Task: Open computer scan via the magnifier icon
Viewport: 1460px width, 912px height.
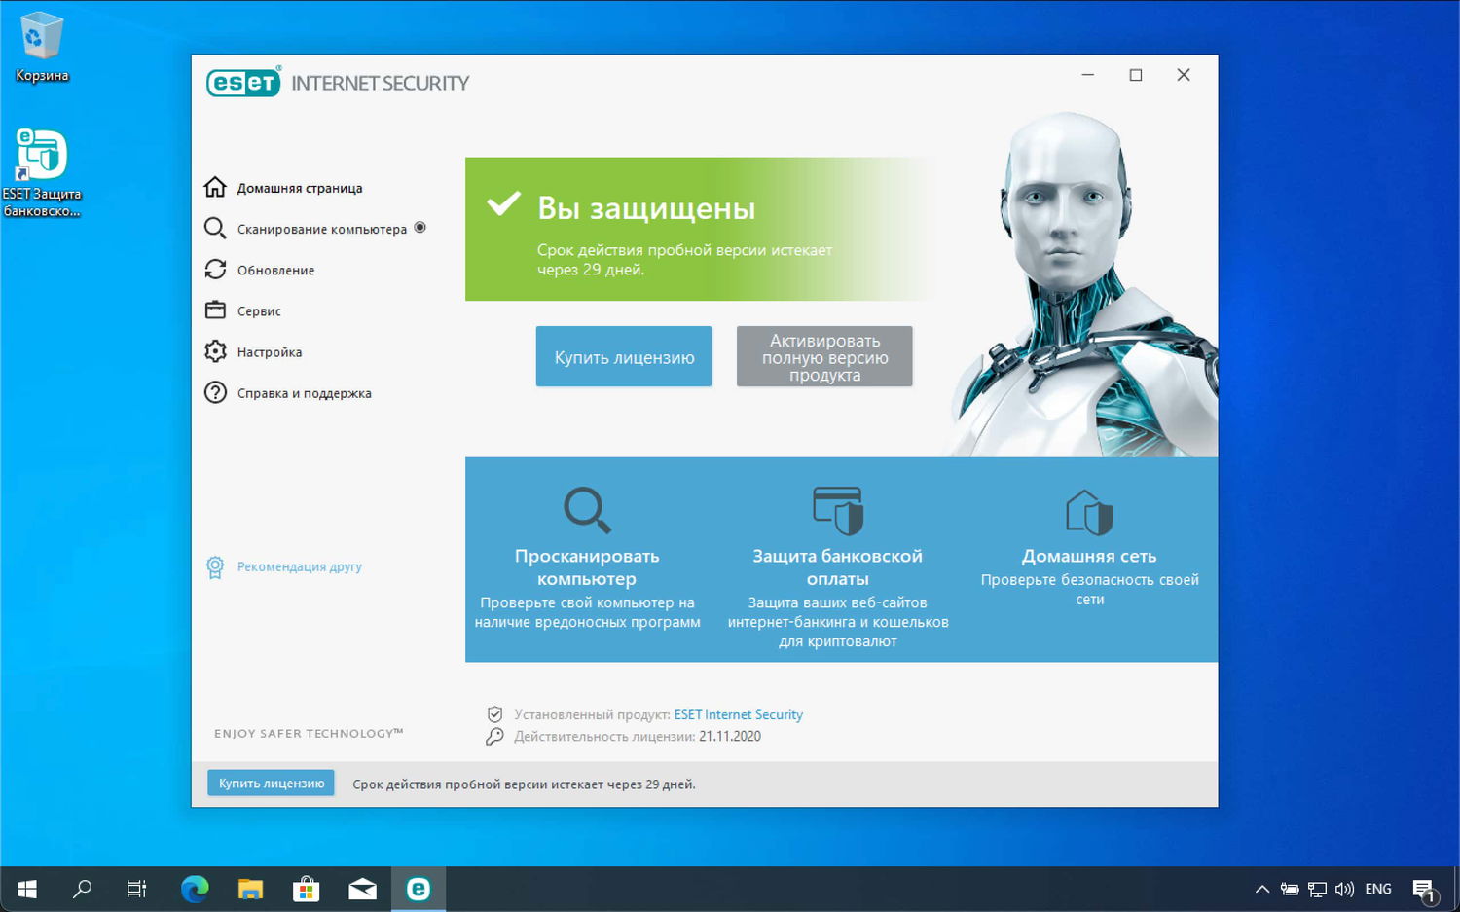Action: [x=215, y=228]
